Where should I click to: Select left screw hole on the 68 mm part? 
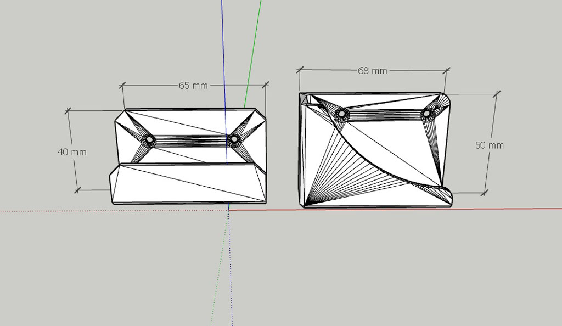[342, 114]
